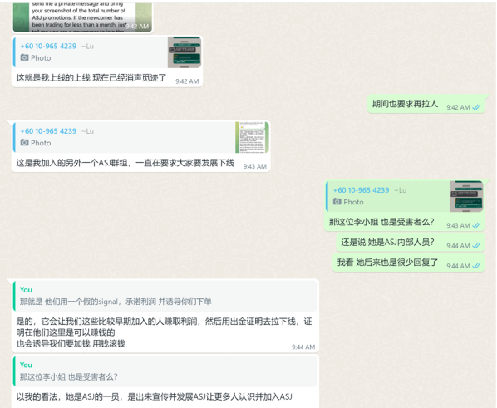497x408 pixels.
Task: Select message about 出金证明去拉下线
Action: [x=165, y=332]
